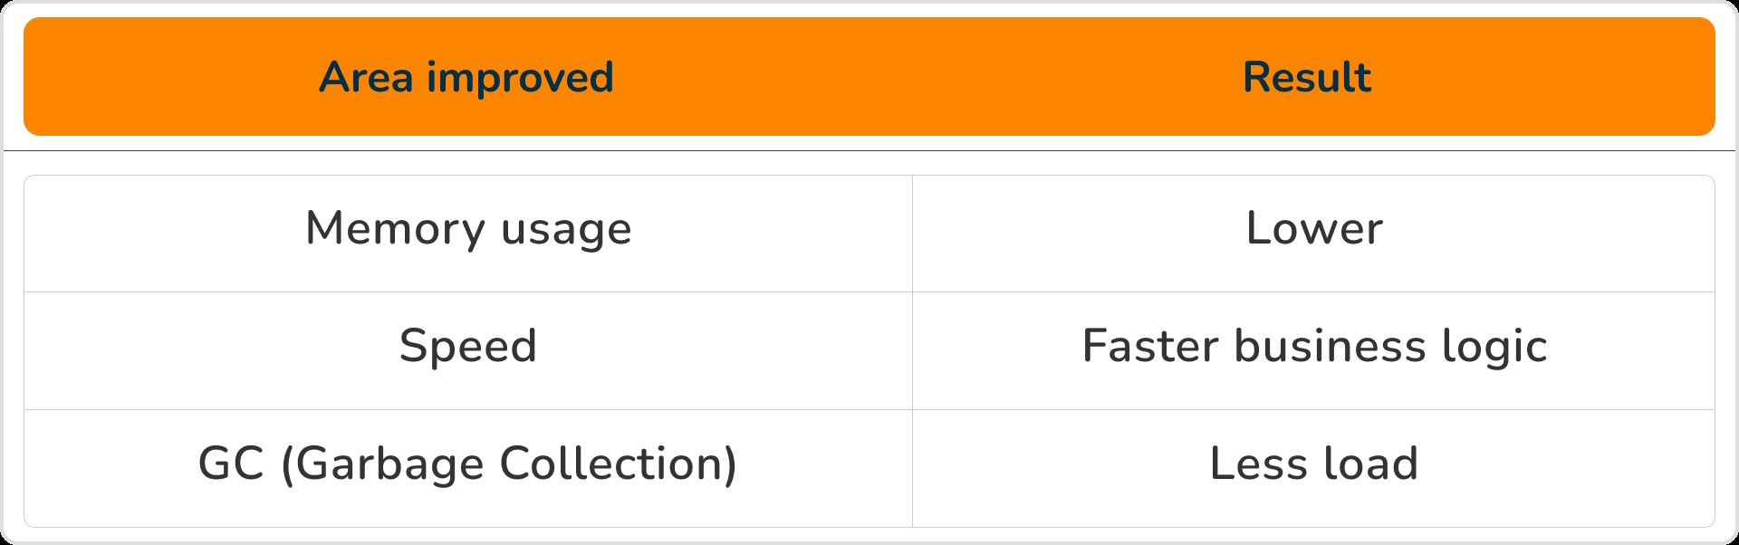This screenshot has height=545, width=1739.
Task: Click the orange header bar between the titles
Action: point(906,77)
